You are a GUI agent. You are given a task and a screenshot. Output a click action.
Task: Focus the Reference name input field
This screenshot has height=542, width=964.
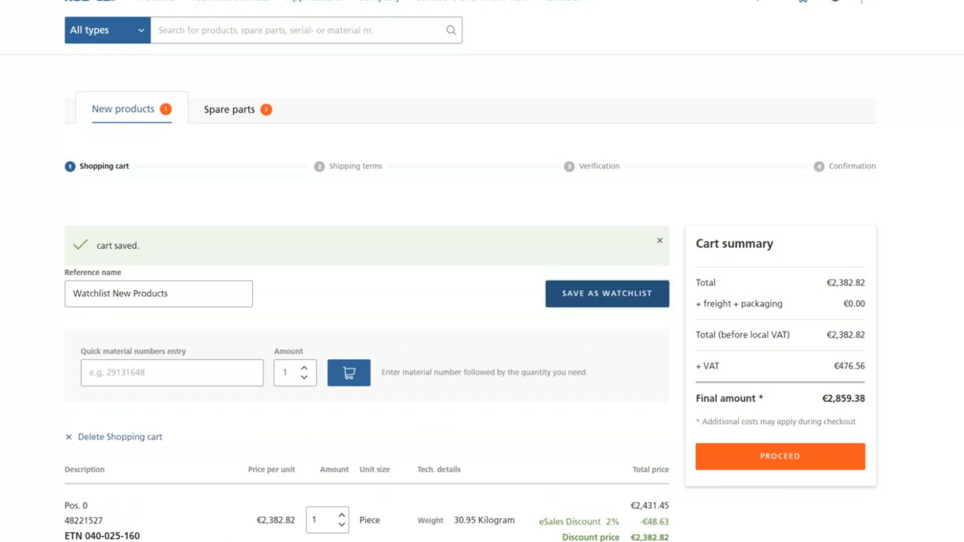coord(158,293)
